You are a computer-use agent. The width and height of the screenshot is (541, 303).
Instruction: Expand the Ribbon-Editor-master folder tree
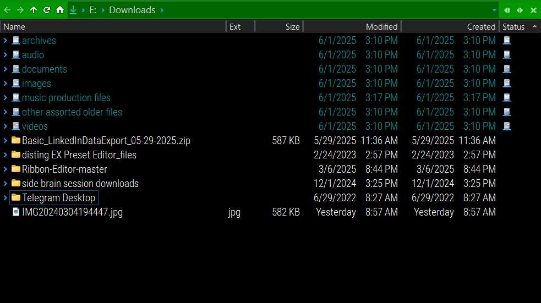(6, 169)
